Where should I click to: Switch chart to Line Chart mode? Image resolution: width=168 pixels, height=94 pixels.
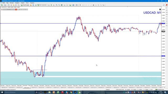pyautogui.click(x=54, y=5)
